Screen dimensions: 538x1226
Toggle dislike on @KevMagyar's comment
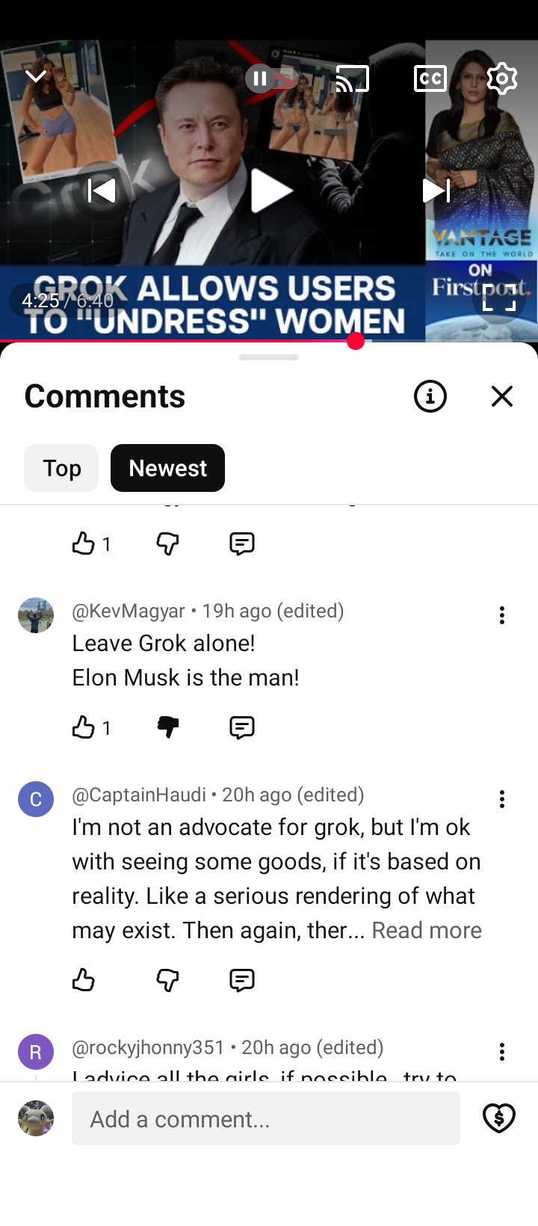[x=168, y=727]
